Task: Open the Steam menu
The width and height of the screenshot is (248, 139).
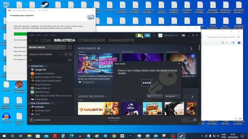Action: [32, 35]
